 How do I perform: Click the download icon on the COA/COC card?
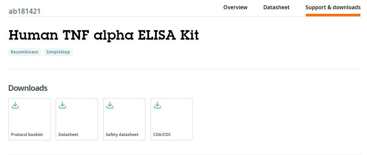(x=157, y=105)
